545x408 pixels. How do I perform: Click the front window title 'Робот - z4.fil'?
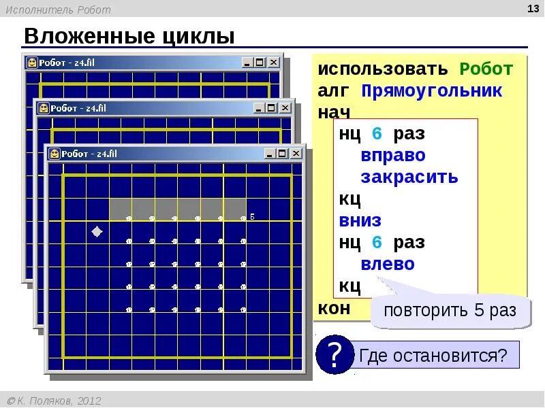coord(89,154)
